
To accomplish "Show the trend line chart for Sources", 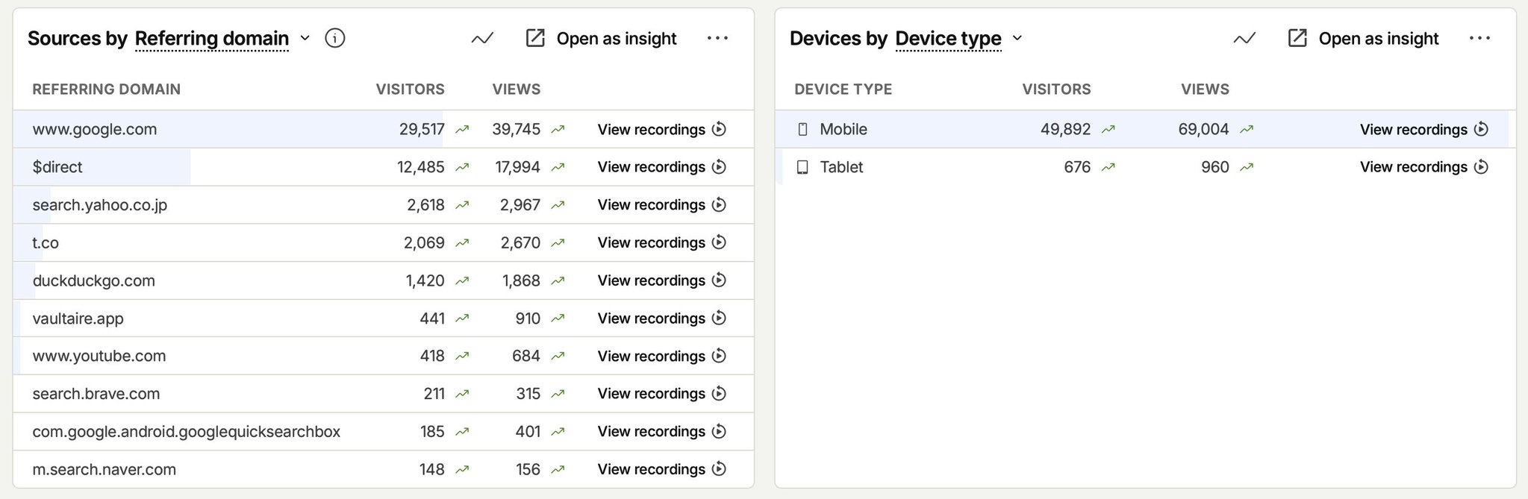I will tap(482, 38).
